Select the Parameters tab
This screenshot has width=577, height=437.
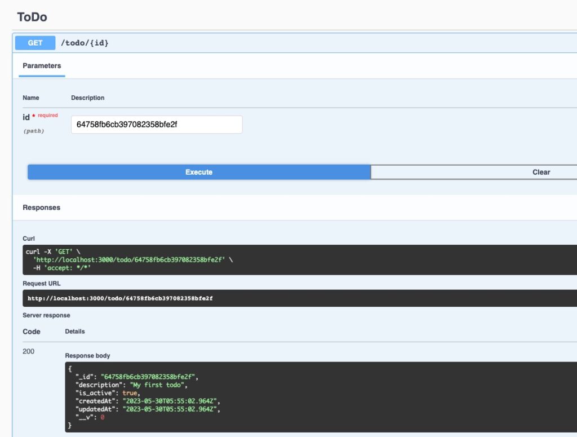click(42, 66)
